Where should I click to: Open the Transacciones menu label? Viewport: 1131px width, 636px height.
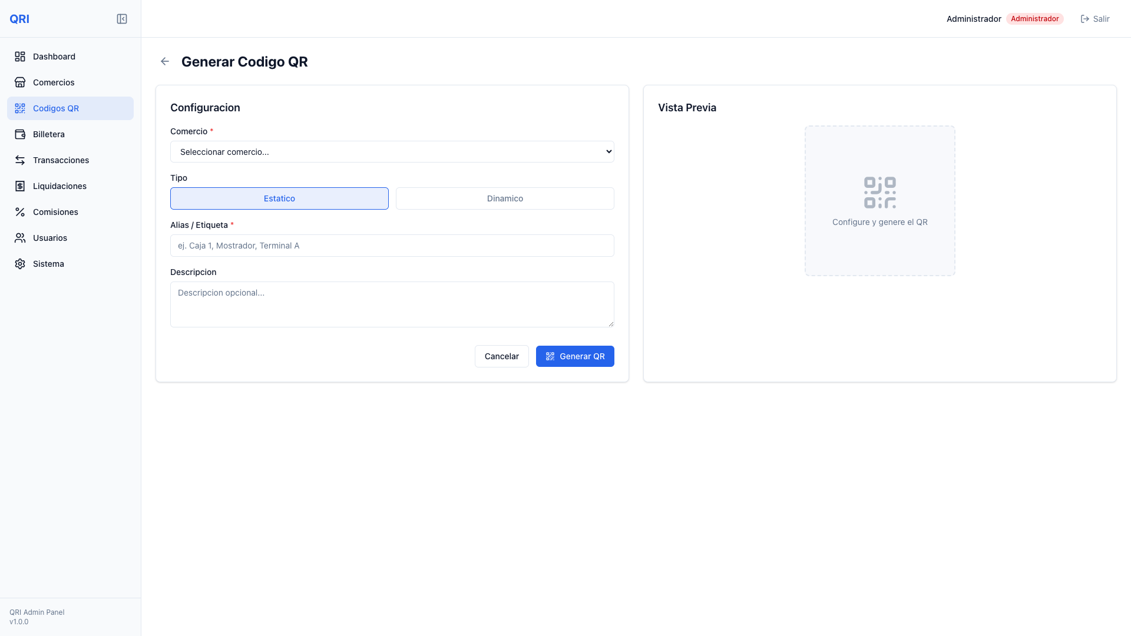[61, 160]
